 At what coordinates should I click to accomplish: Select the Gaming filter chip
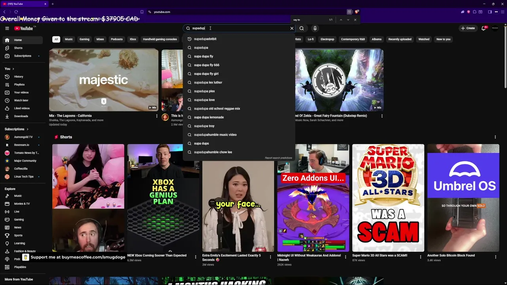[84, 39]
